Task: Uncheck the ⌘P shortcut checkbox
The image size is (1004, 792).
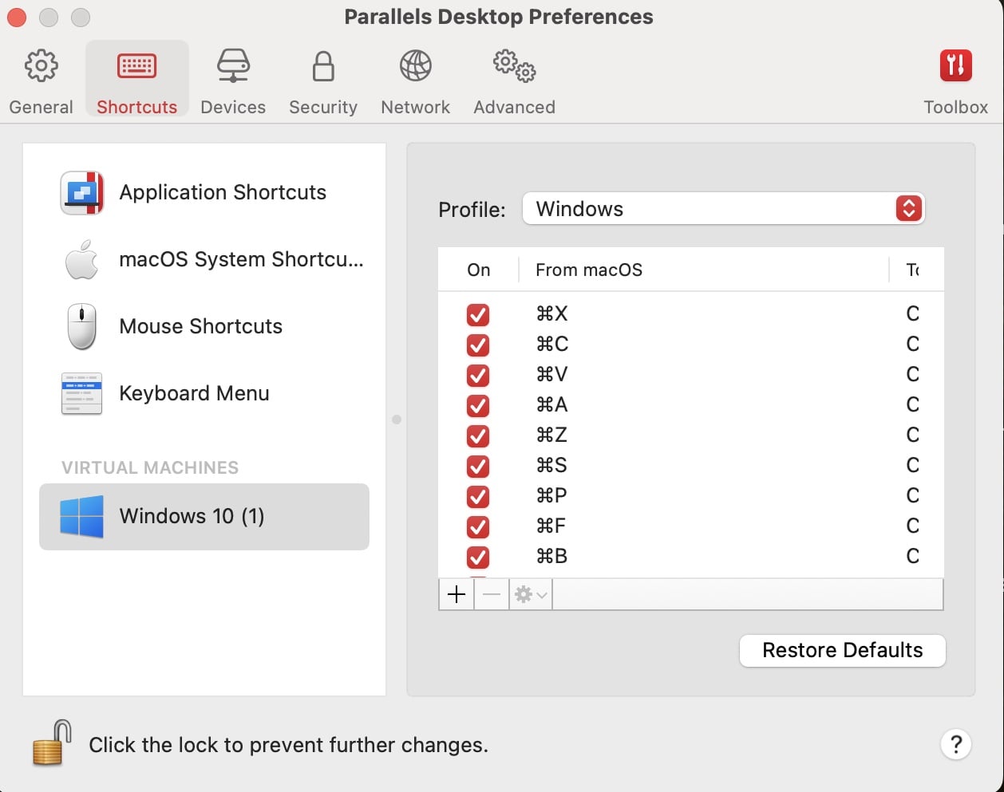Action: point(478,497)
